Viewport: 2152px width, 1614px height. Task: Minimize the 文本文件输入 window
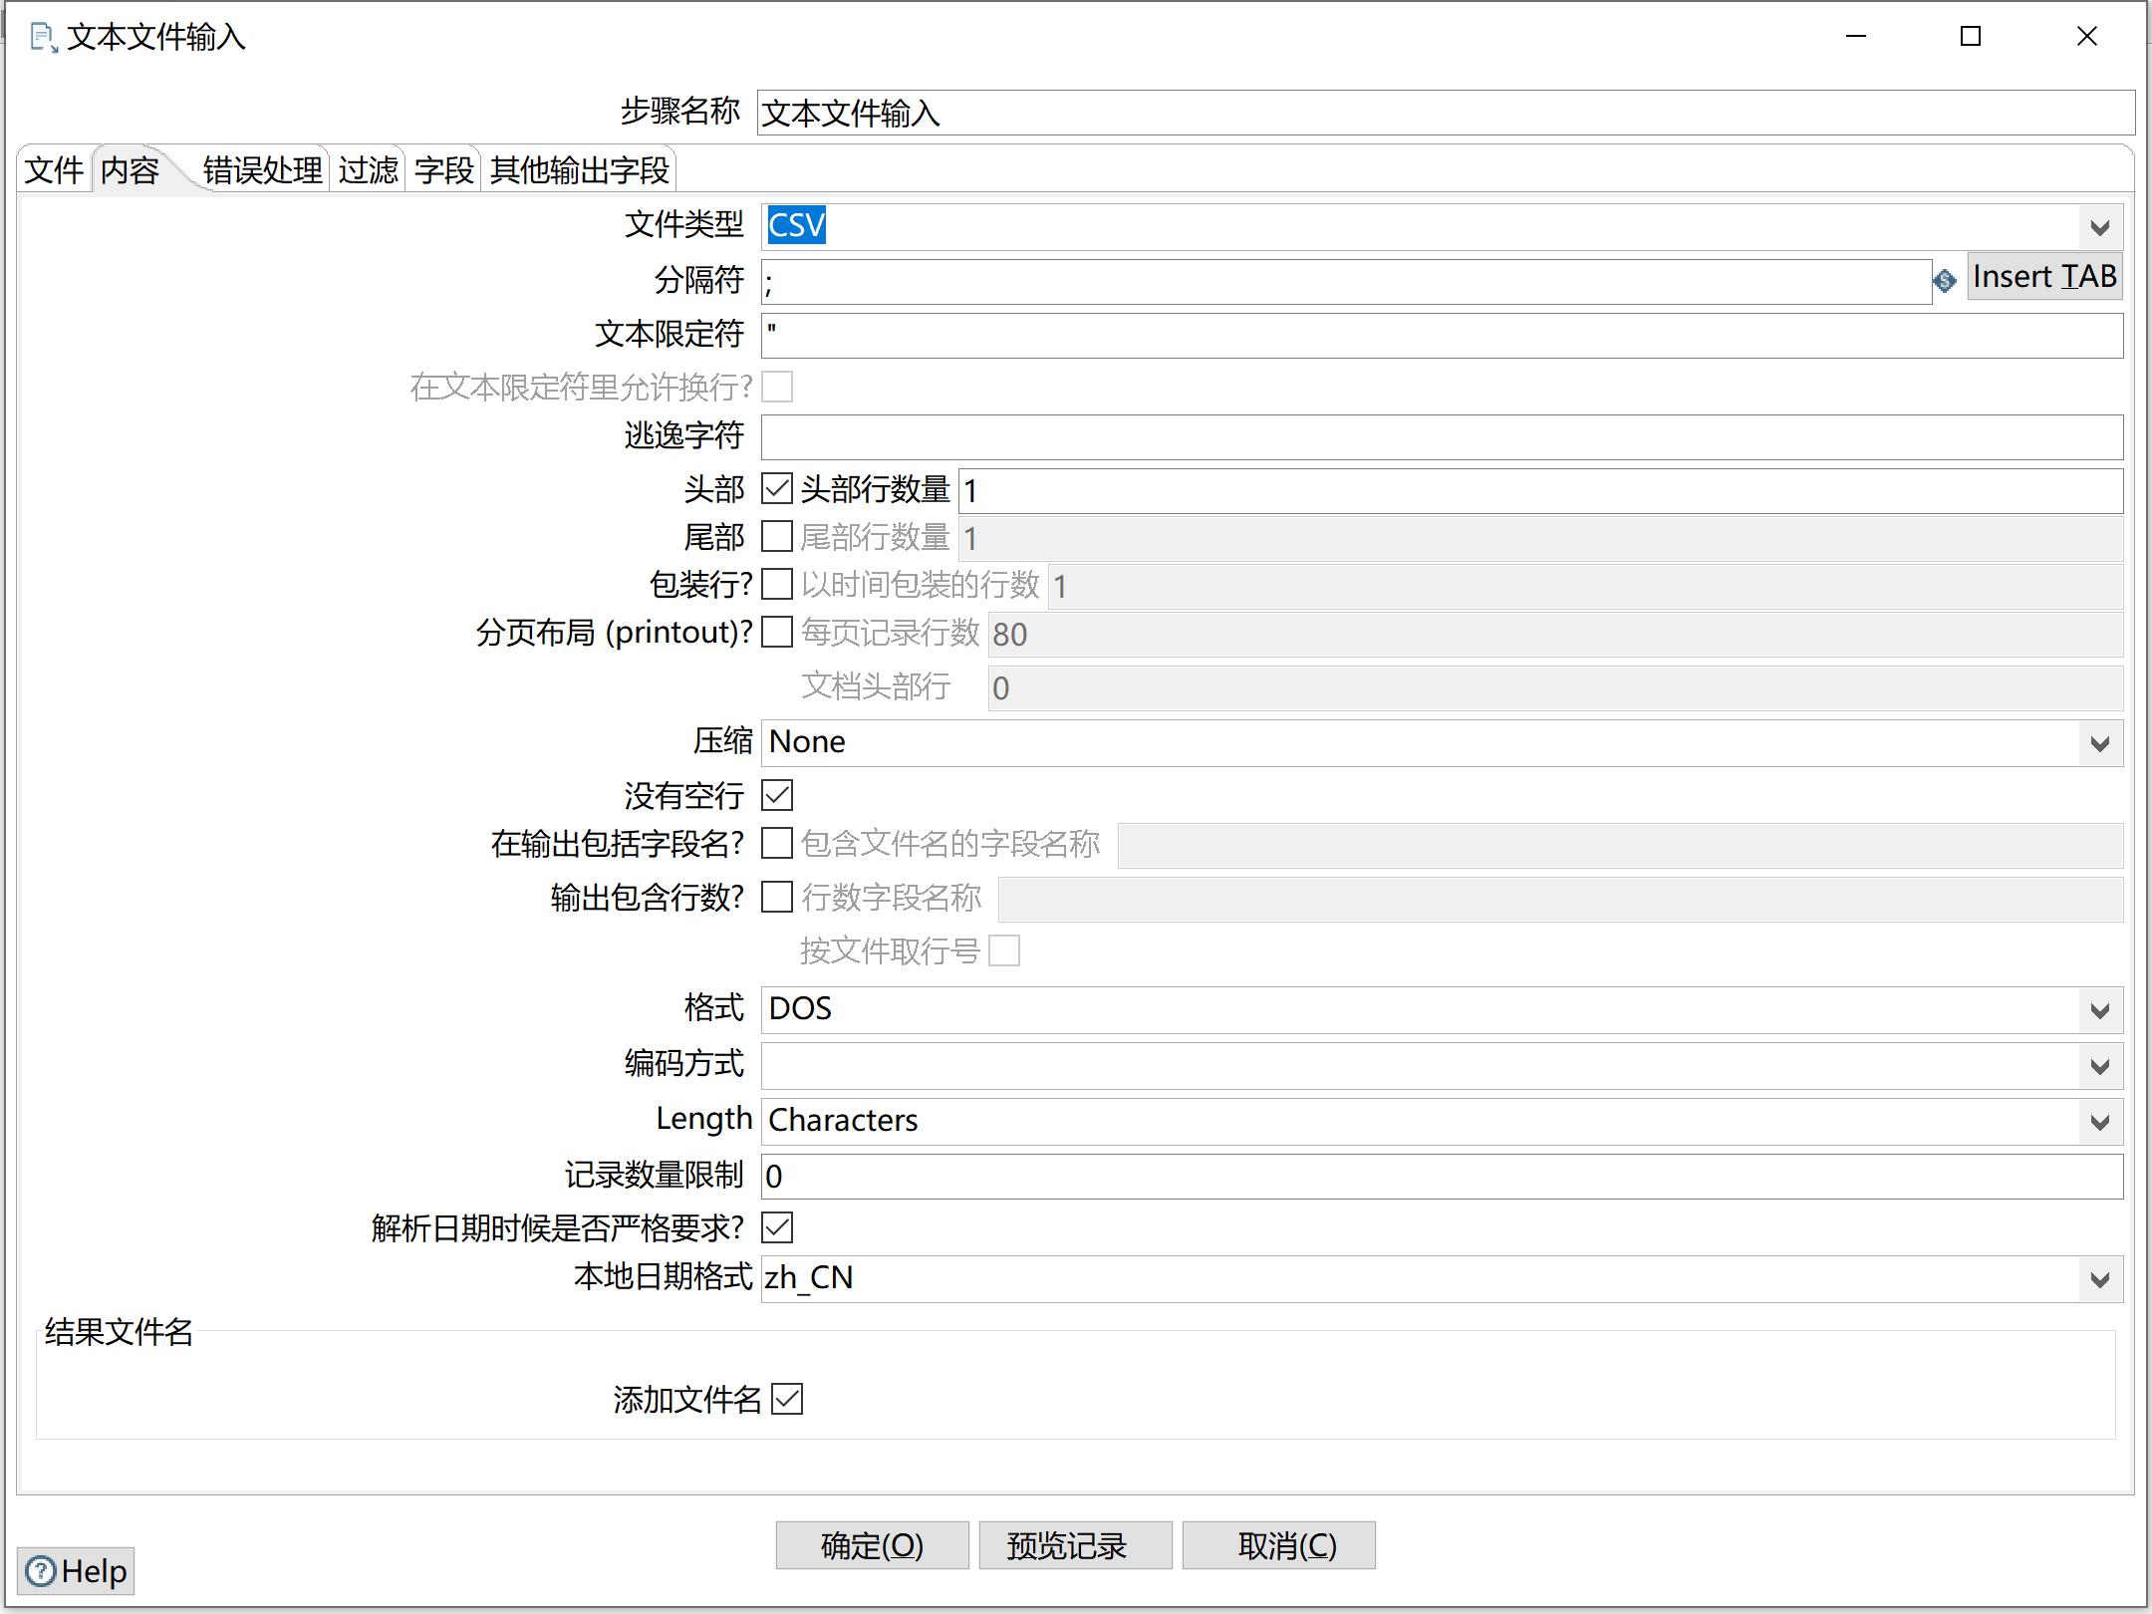(x=1855, y=37)
